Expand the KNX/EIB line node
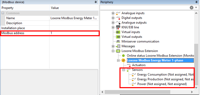 (x=113, y=27)
